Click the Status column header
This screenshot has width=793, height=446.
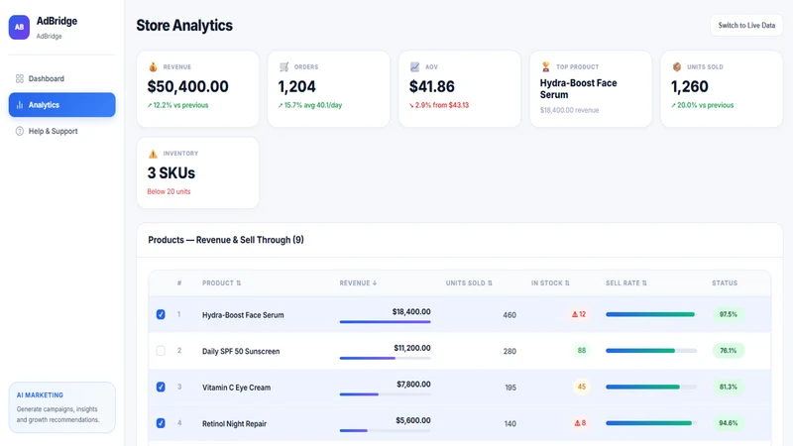(x=725, y=283)
